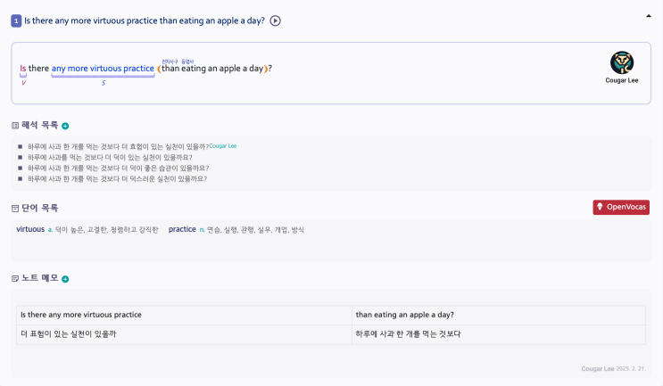Play the sentence audio with the play icon
This screenshot has height=386, width=663.
tap(276, 21)
